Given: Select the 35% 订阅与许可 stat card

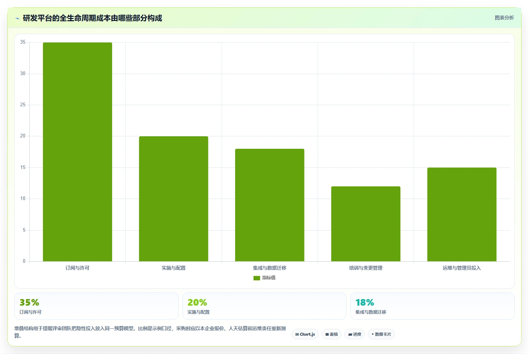Looking at the screenshot, I should 96,306.
